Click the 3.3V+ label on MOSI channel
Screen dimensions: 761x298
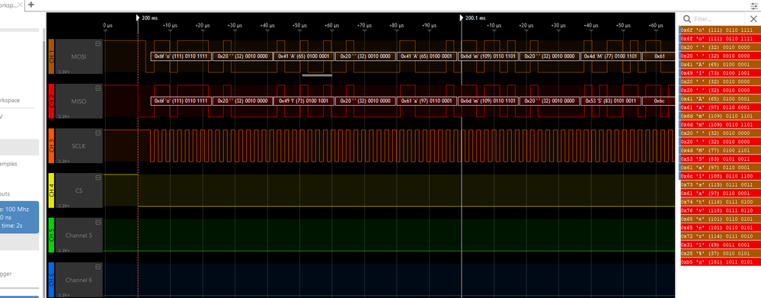(63, 72)
